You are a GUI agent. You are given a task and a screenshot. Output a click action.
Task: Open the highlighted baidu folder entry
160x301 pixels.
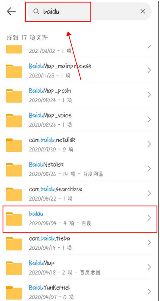point(80,219)
